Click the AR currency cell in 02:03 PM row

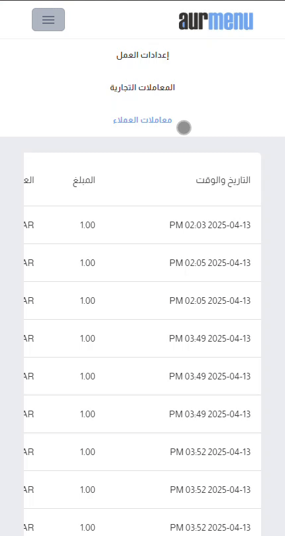(x=29, y=226)
